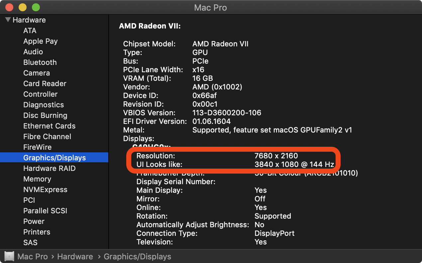Click the Television label
Screen dimensions: 422x263
point(155,242)
